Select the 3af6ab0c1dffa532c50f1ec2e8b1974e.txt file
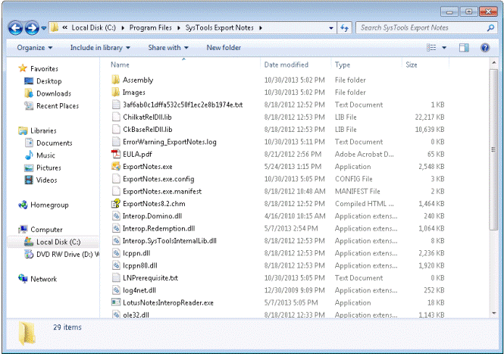Viewport: 504px width, 354px height. (x=183, y=105)
